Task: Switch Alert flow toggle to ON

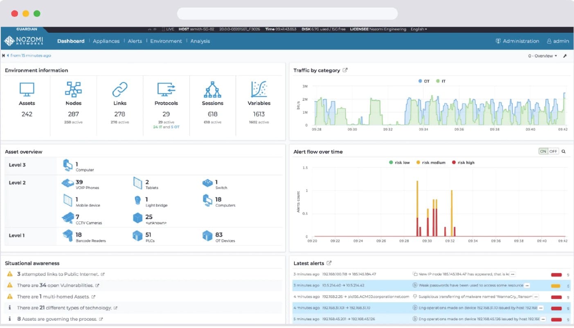Action: 543,151
